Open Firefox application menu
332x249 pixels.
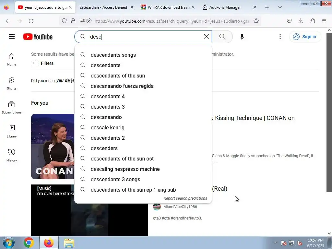tap(324, 21)
